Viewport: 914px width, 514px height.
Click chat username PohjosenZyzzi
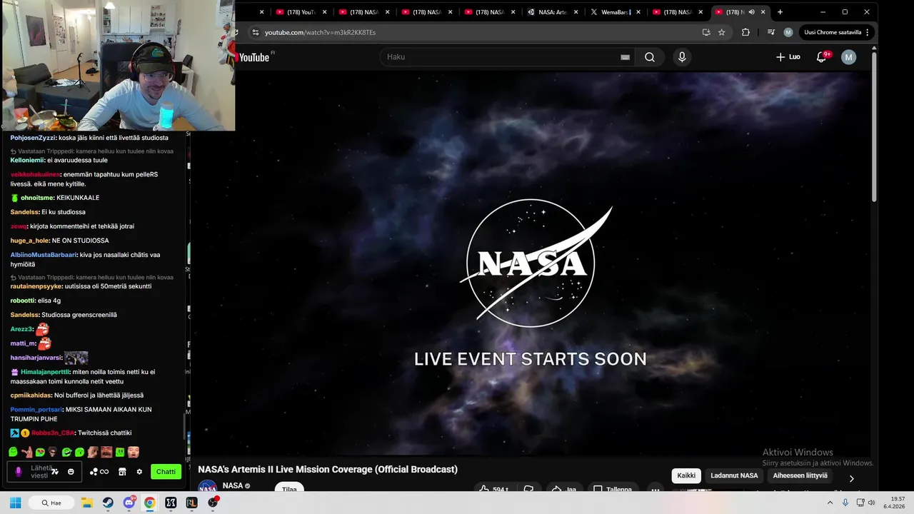click(32, 138)
